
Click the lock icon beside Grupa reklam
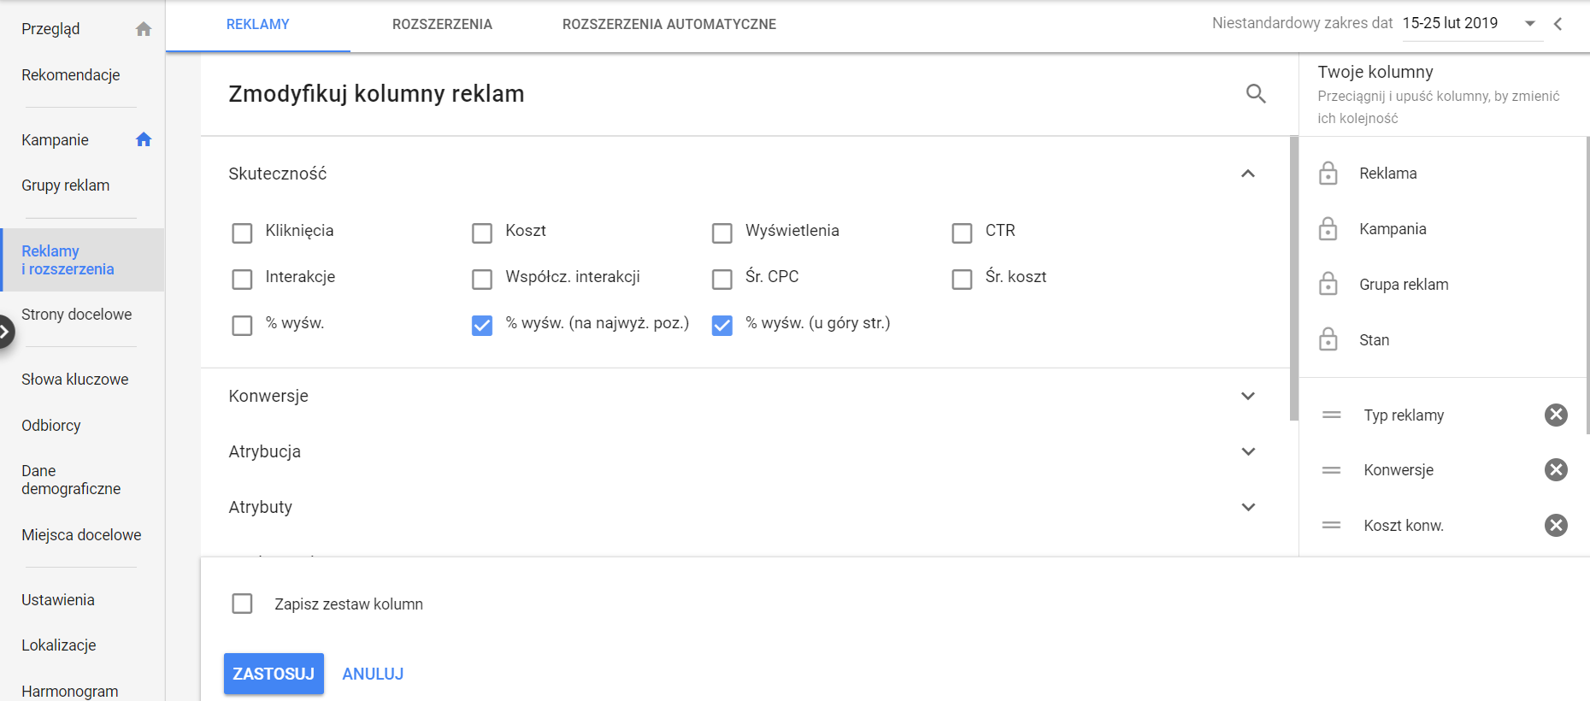pyautogui.click(x=1328, y=284)
